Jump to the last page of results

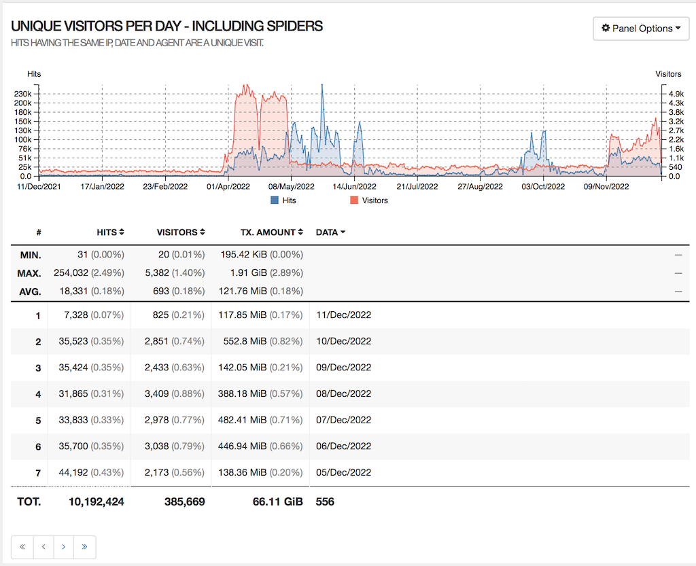[85, 547]
